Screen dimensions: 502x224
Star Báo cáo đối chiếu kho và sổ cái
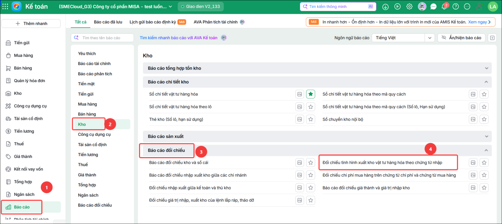(311, 163)
